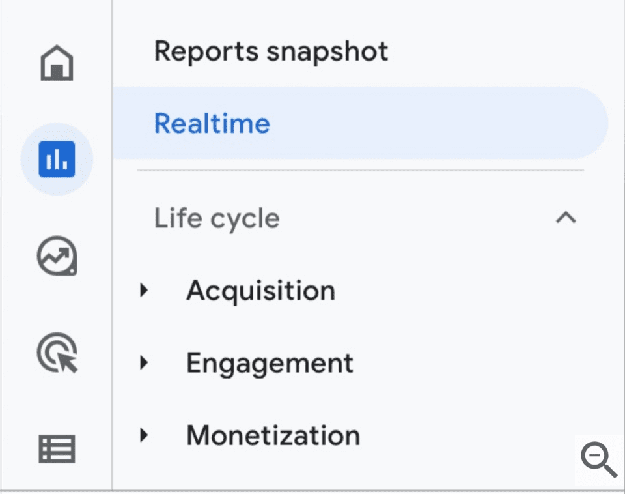Switch to Reports snapshot
Viewport: 625px width, 494px height.
click(x=271, y=51)
